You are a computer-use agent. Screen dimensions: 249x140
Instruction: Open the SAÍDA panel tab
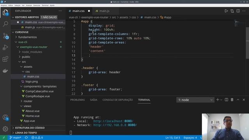pos(93,100)
